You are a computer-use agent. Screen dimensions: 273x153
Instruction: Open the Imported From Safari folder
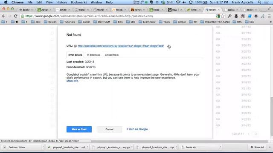(215, 22)
